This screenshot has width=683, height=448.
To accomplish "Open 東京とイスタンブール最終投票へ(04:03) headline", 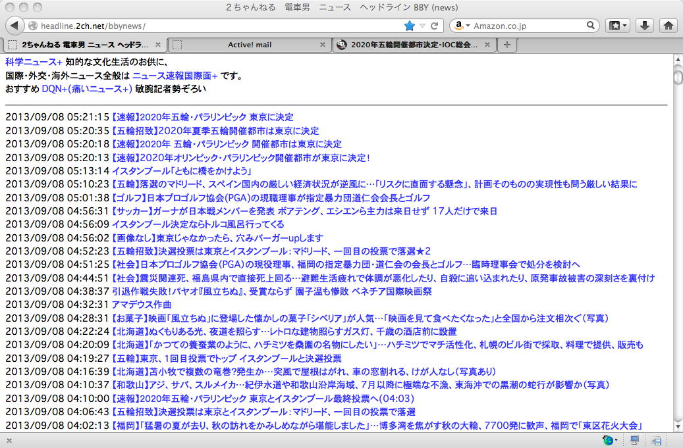I will 263,399.
